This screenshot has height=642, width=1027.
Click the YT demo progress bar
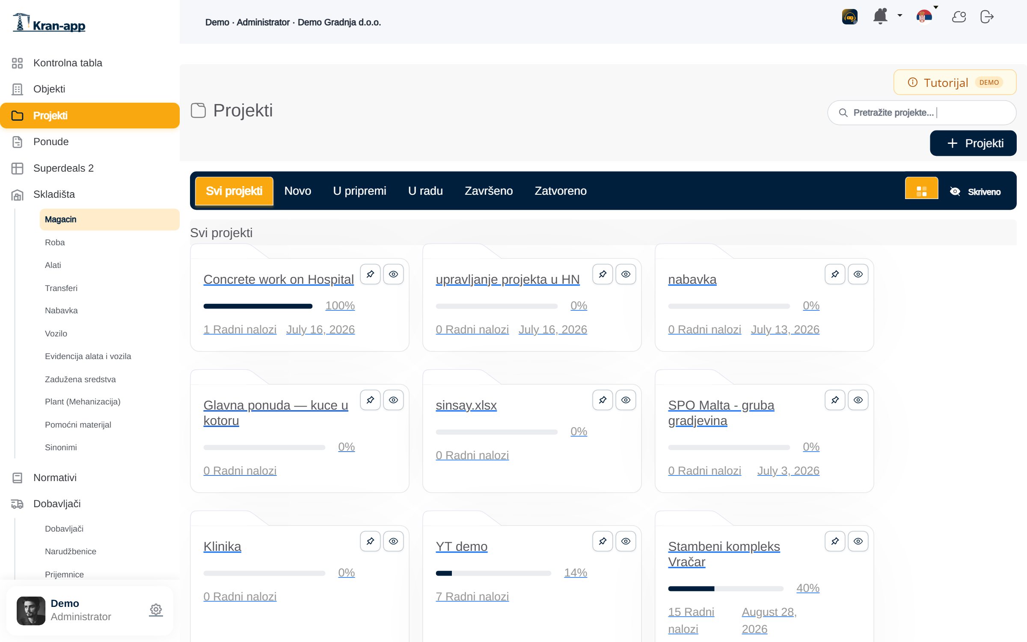[493, 573]
